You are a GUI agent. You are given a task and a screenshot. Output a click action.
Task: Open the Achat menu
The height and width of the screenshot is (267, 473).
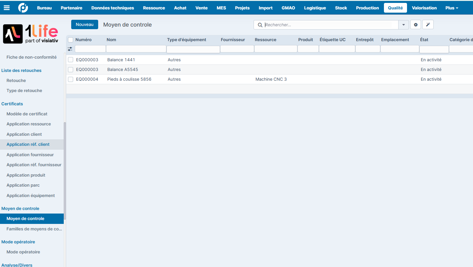(180, 8)
